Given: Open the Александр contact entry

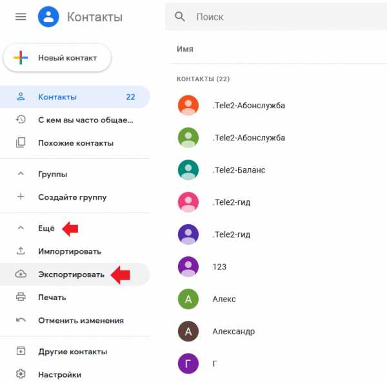Looking at the screenshot, I should [x=279, y=331].
